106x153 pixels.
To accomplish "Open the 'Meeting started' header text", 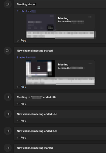I will 26,4.
